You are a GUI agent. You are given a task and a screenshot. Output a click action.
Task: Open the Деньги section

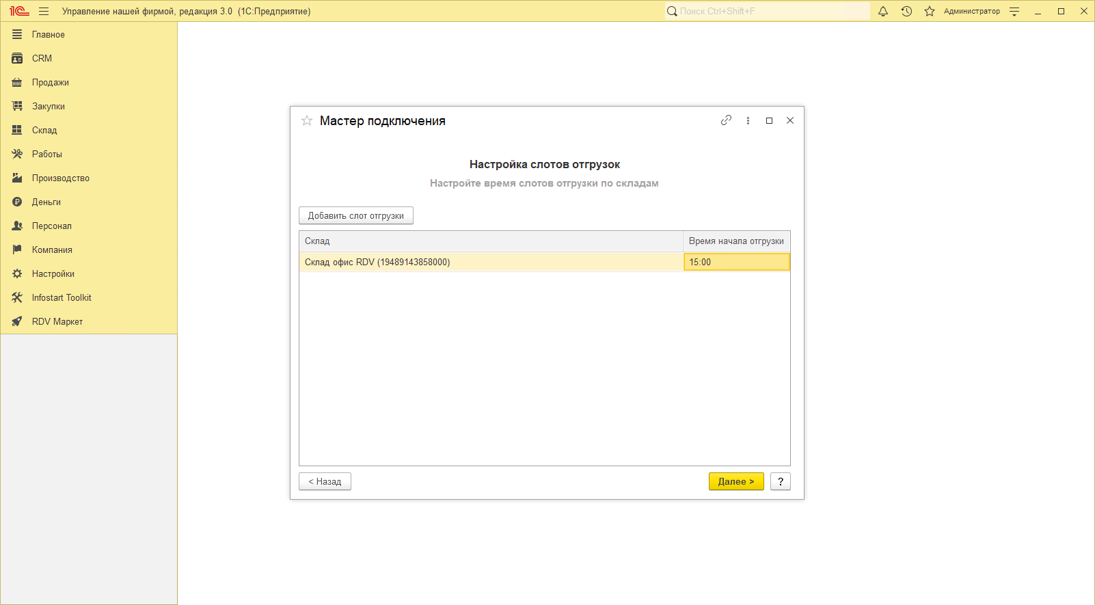click(x=89, y=202)
